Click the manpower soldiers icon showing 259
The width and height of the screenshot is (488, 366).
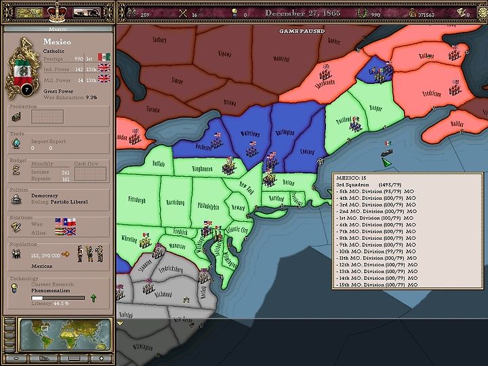point(132,13)
